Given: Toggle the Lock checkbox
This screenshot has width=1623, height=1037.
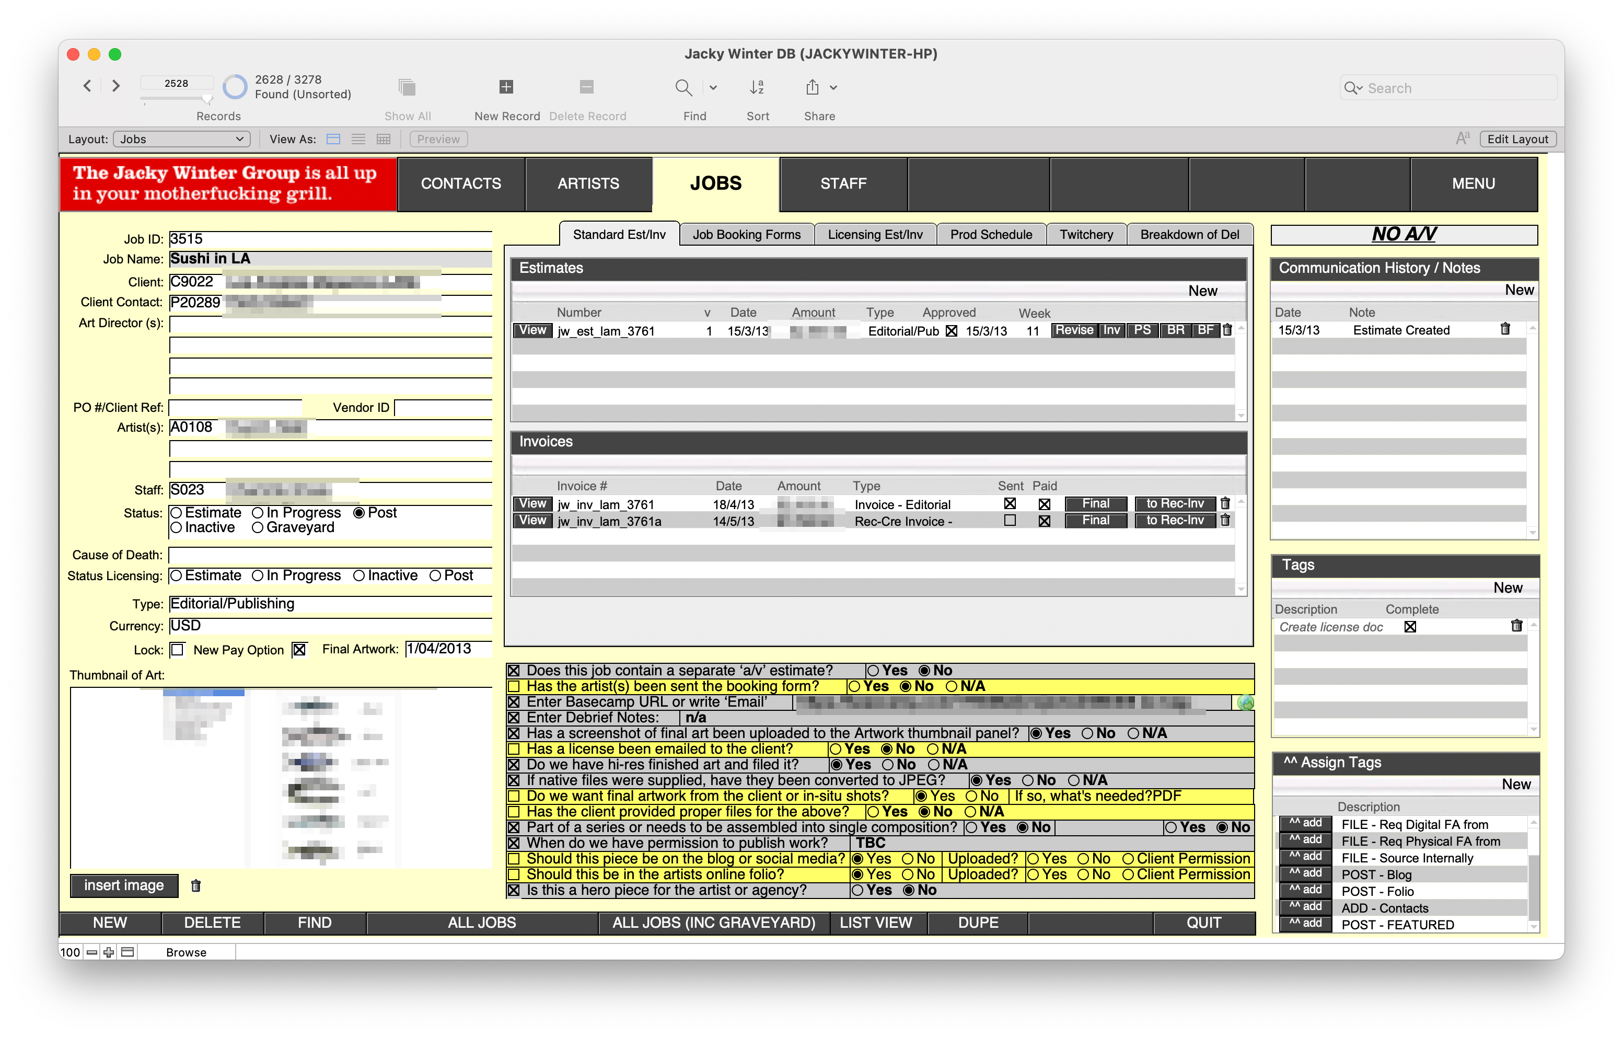Looking at the screenshot, I should (x=177, y=650).
